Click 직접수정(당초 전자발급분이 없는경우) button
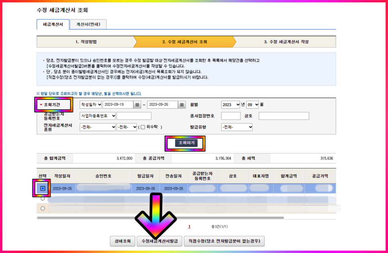The width and height of the screenshot is (388, 253). (224, 241)
